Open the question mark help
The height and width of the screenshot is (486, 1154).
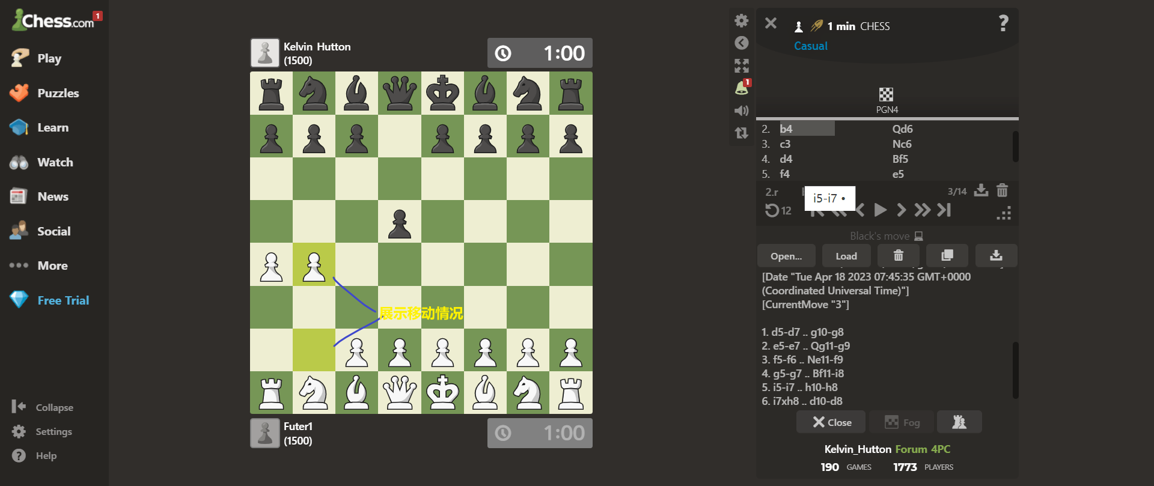[x=1003, y=23]
